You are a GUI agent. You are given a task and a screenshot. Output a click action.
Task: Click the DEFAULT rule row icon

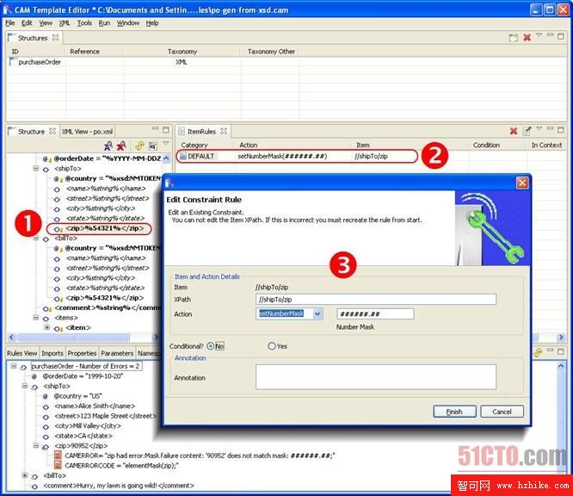[183, 157]
